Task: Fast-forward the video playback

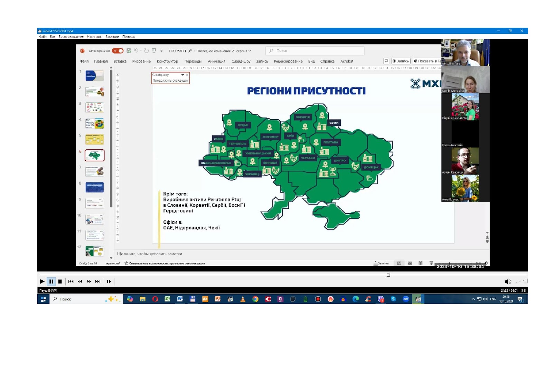Action: click(89, 281)
